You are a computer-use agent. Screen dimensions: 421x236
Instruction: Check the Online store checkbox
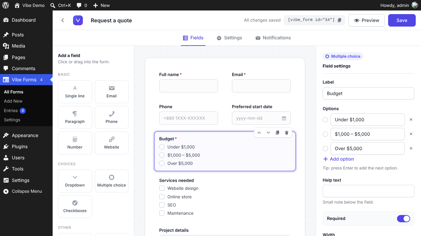(x=162, y=197)
